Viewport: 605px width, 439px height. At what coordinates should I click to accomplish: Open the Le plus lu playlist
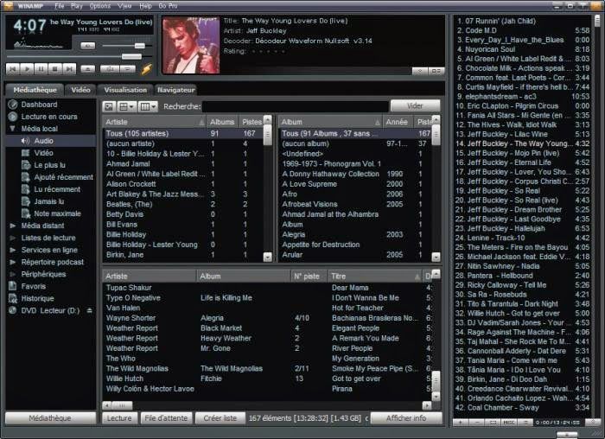[x=49, y=165]
